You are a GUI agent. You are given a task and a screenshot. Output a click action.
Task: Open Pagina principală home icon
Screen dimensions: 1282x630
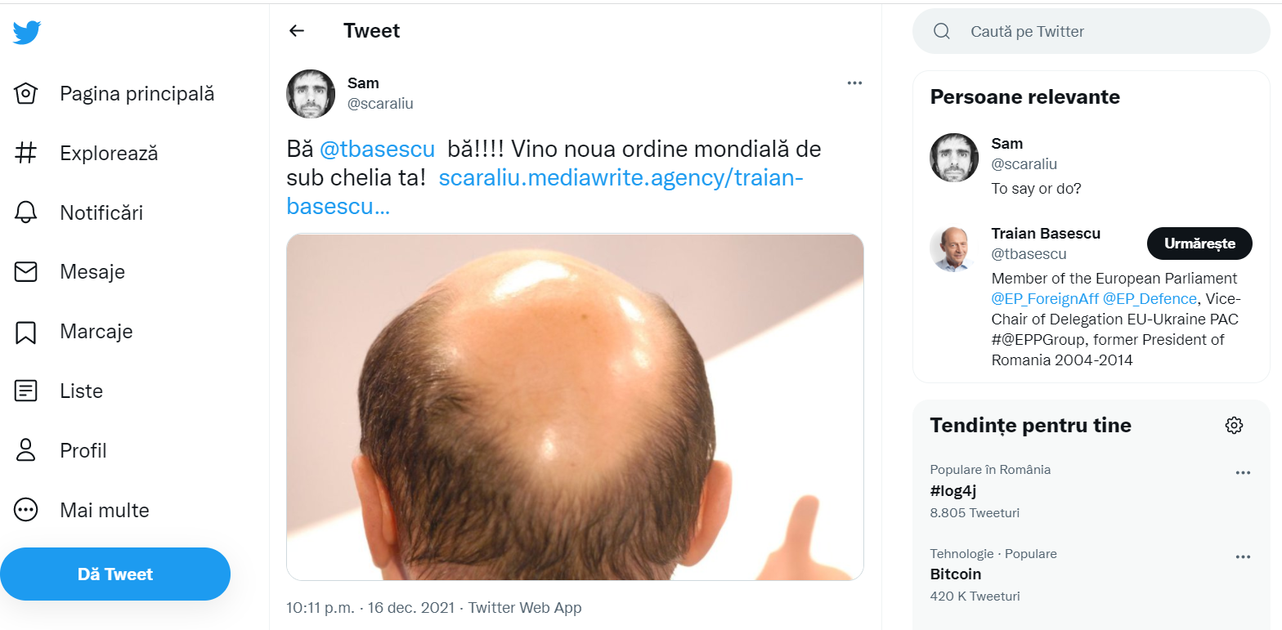26,93
